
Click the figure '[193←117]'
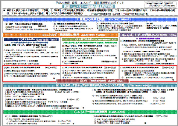pos(73,99)
